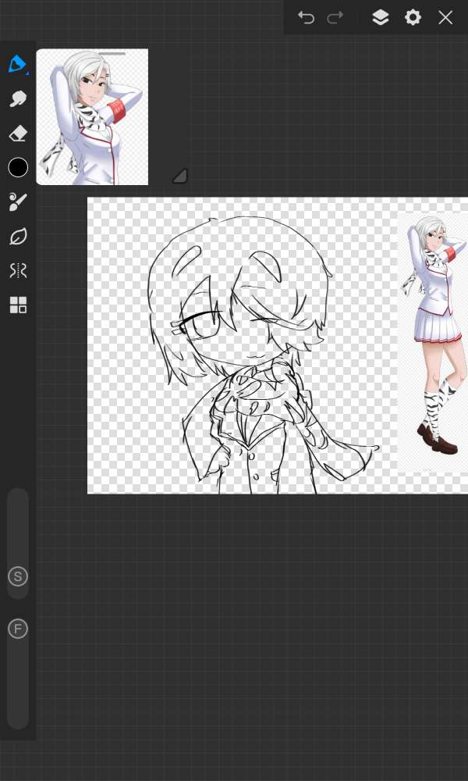Open the settings gear menu
This screenshot has height=781, width=468.
pos(413,17)
